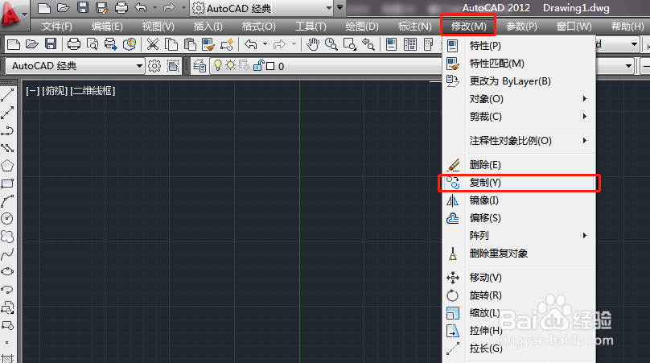Screen dimensions: 650x363
Task: Click the DesignCenter toolbar icon
Action: click(x=410, y=44)
